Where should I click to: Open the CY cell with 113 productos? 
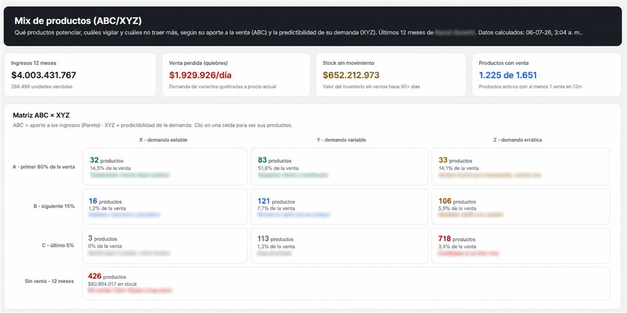339,245
